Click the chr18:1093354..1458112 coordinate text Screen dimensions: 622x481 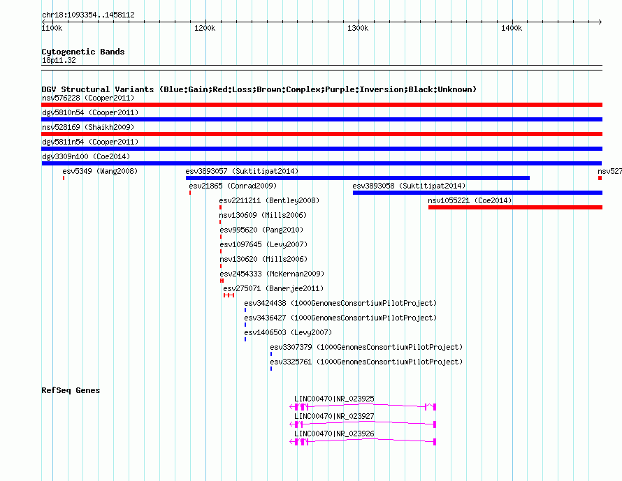pyautogui.click(x=88, y=15)
